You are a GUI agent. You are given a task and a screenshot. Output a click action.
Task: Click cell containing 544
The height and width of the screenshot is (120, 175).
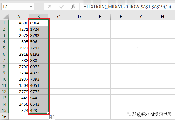[x=39, y=98]
